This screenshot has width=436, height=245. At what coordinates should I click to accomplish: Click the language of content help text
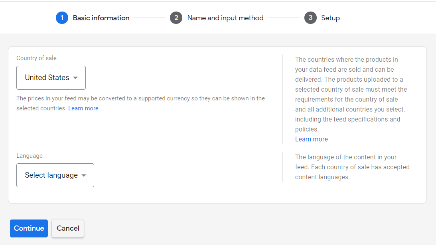pos(352,167)
